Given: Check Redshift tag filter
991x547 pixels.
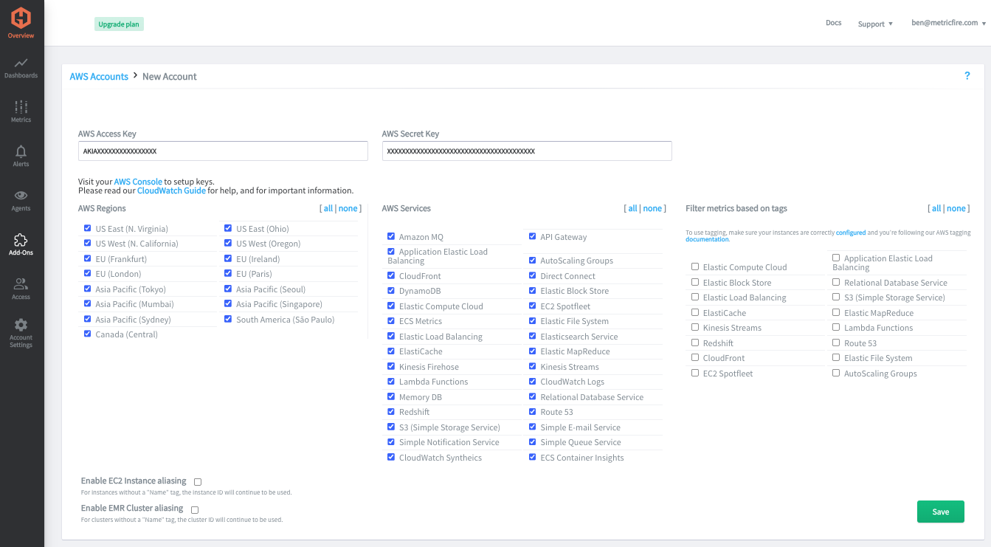Looking at the screenshot, I should (x=695, y=343).
